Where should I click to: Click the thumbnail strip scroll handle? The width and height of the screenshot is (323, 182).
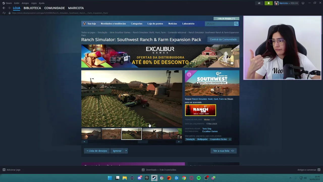[143, 142]
